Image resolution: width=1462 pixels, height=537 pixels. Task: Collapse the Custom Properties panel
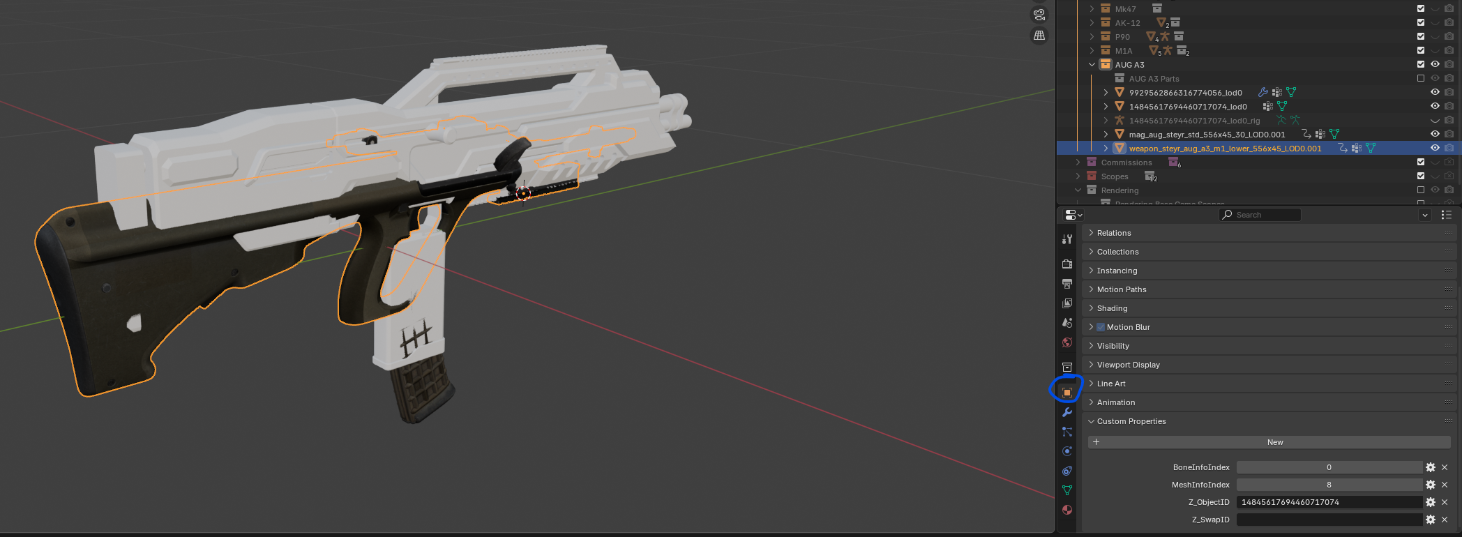click(x=1131, y=421)
